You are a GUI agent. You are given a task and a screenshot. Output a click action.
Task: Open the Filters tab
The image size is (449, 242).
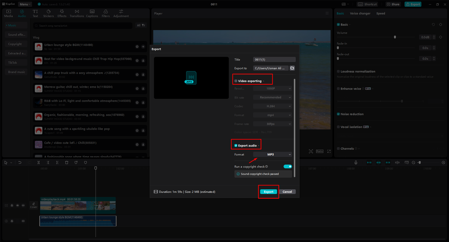pos(106,14)
